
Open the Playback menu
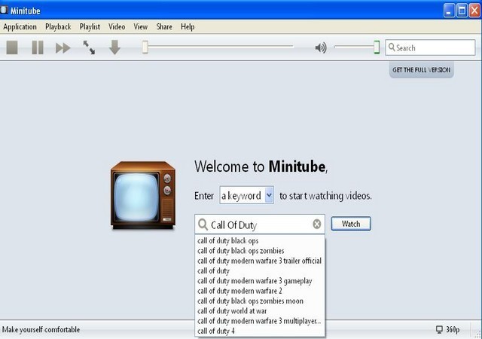tap(58, 27)
